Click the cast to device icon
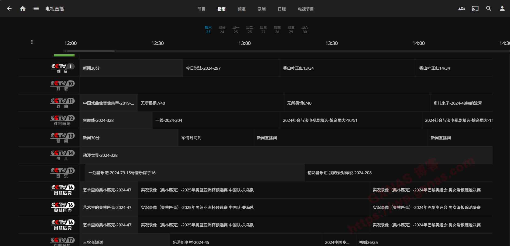The width and height of the screenshot is (510, 246). (475, 9)
